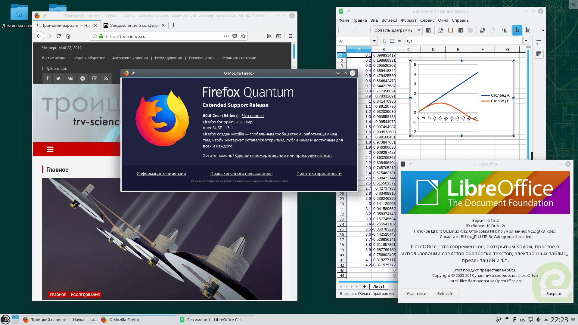Click the Telegram icon on the site

[82, 78]
